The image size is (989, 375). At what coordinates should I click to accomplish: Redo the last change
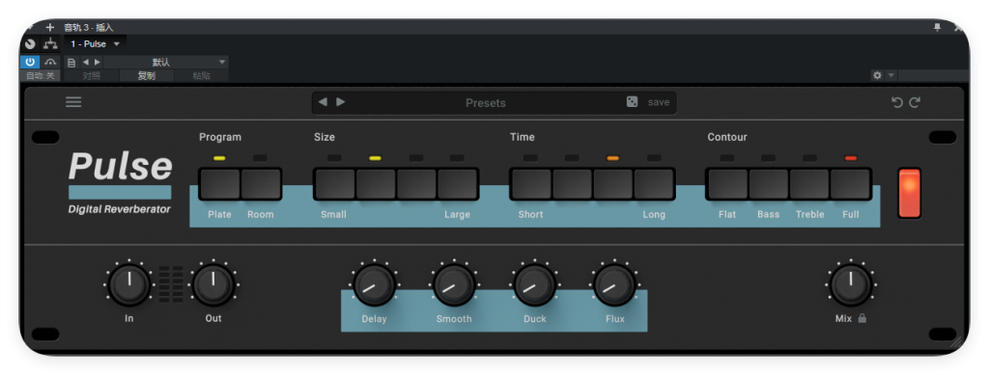915,102
